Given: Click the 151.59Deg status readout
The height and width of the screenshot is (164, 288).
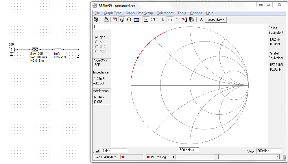Looking at the screenshot, I should [158, 157].
